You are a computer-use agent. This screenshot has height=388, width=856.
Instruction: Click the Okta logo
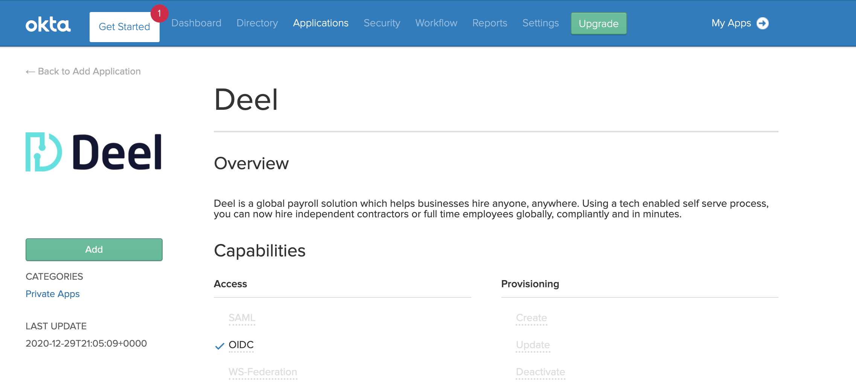48,24
